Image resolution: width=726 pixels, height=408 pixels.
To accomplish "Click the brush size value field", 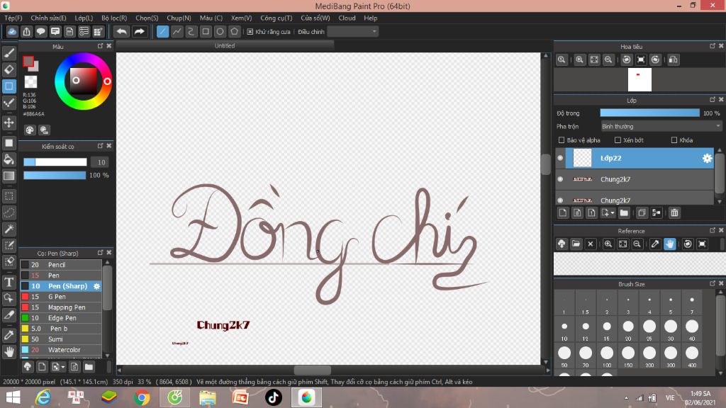I will [x=99, y=162].
